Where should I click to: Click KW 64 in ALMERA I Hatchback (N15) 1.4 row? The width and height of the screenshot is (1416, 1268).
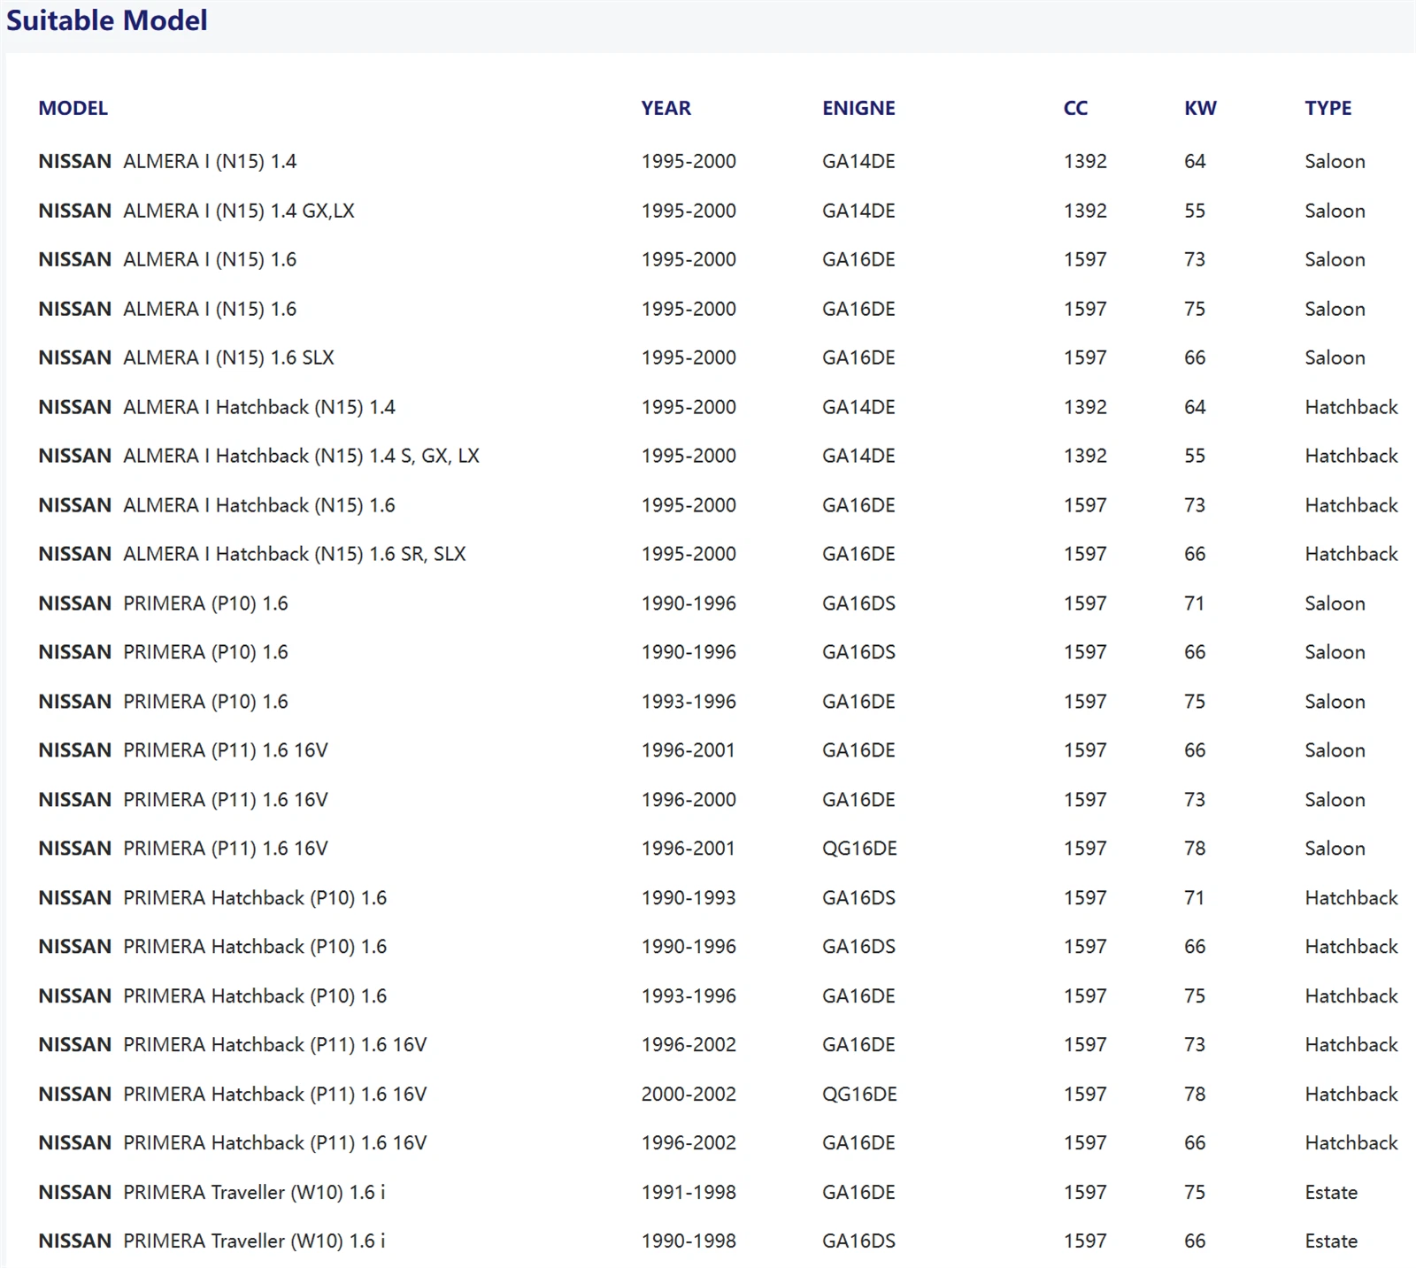pyautogui.click(x=1195, y=407)
